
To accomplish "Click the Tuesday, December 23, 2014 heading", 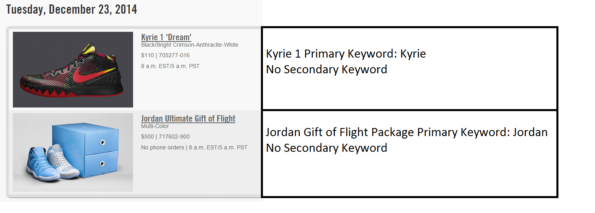I will pos(72,9).
